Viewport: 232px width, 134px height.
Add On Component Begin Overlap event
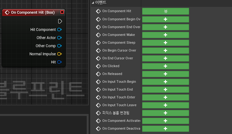[x=166, y=19]
